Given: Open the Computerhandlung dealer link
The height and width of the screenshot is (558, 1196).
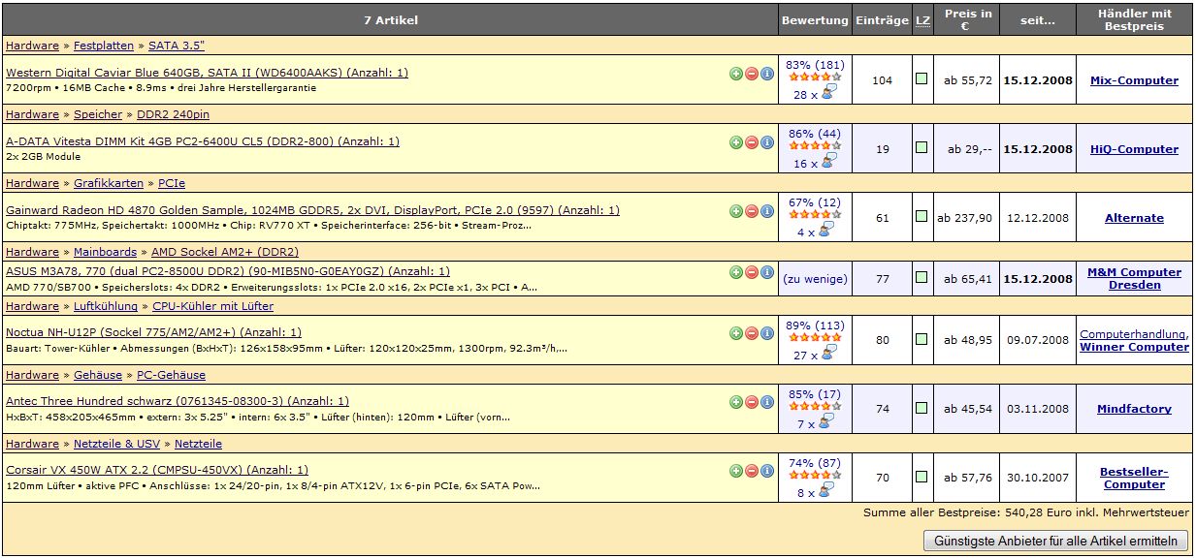Looking at the screenshot, I should 1132,334.
